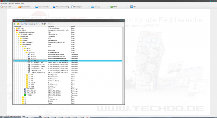Viewport: 217px width, 118px height.
Task: Collapse the TechDo Chemie Deutschland node
Action: pos(15,32)
